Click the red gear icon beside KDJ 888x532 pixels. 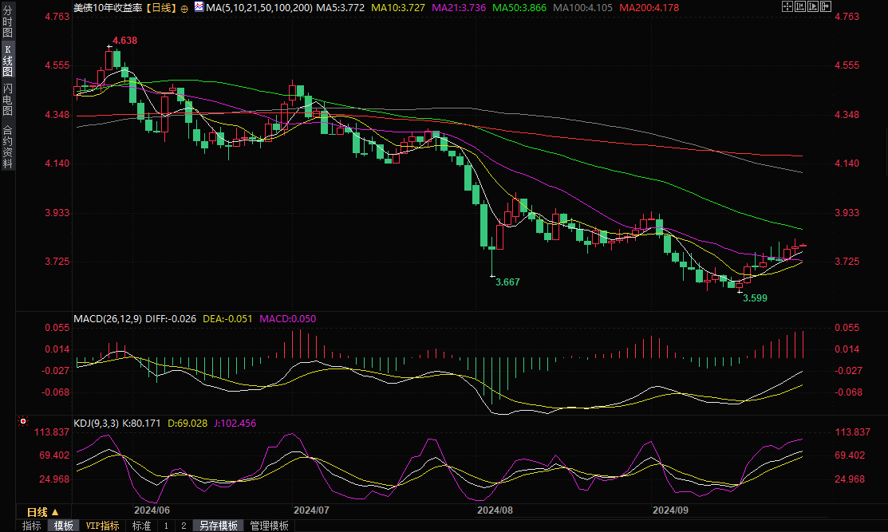[22, 420]
